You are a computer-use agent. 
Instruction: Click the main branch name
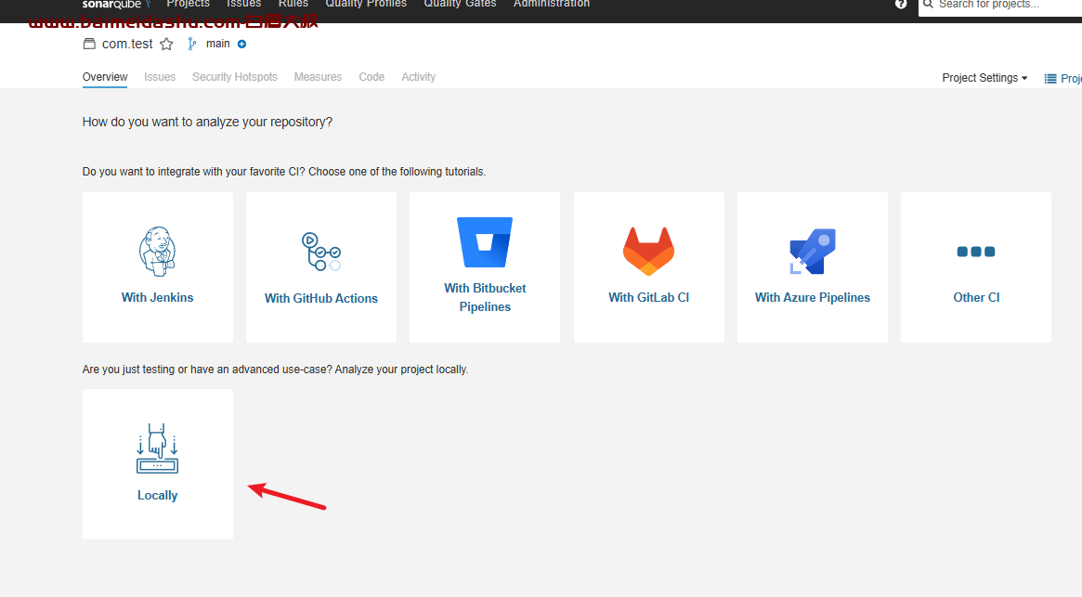point(218,45)
